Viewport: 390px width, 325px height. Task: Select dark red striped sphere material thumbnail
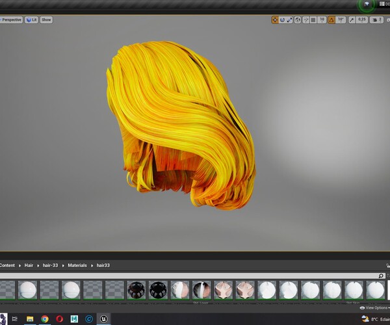tap(136, 290)
